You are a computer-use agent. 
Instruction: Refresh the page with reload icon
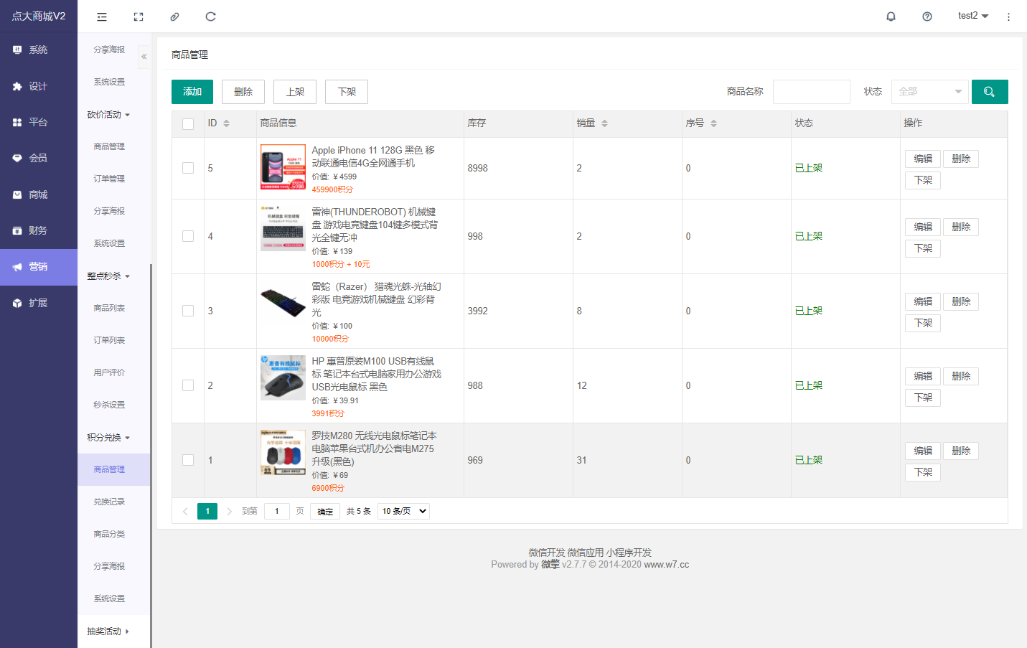210,17
